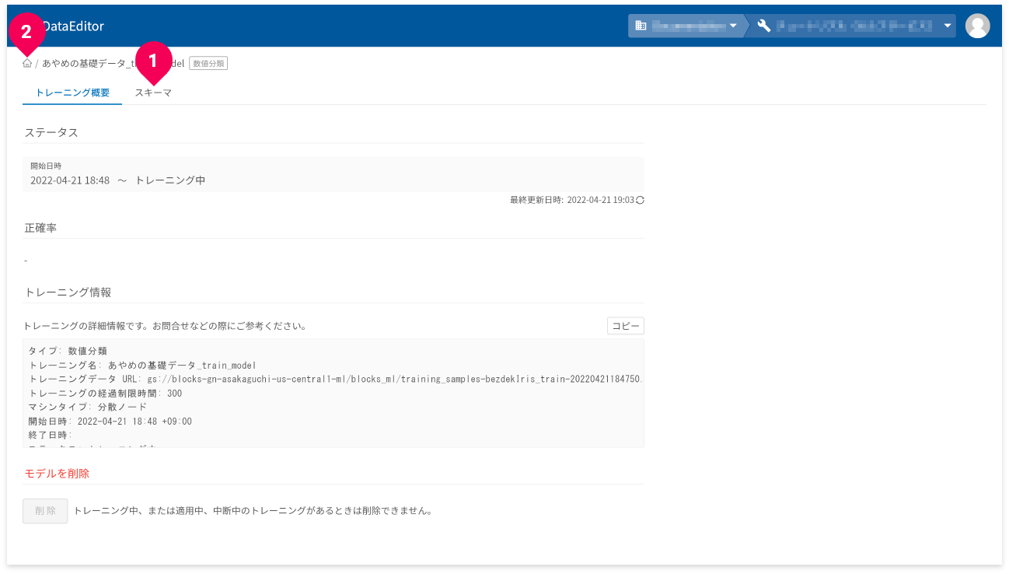Click the トレーニングの詳細情報です description text
Image resolution: width=1009 pixels, height=574 pixels.
pyautogui.click(x=165, y=326)
